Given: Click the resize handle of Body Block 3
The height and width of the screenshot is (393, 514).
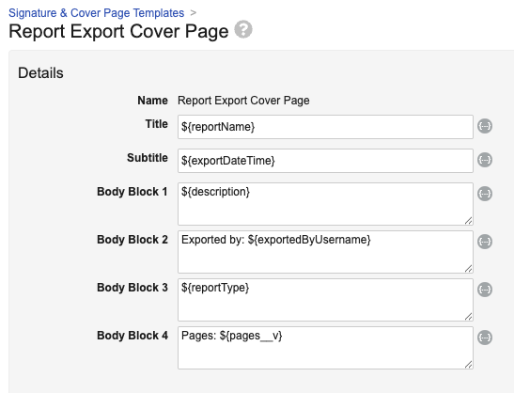Looking at the screenshot, I should point(469,316).
